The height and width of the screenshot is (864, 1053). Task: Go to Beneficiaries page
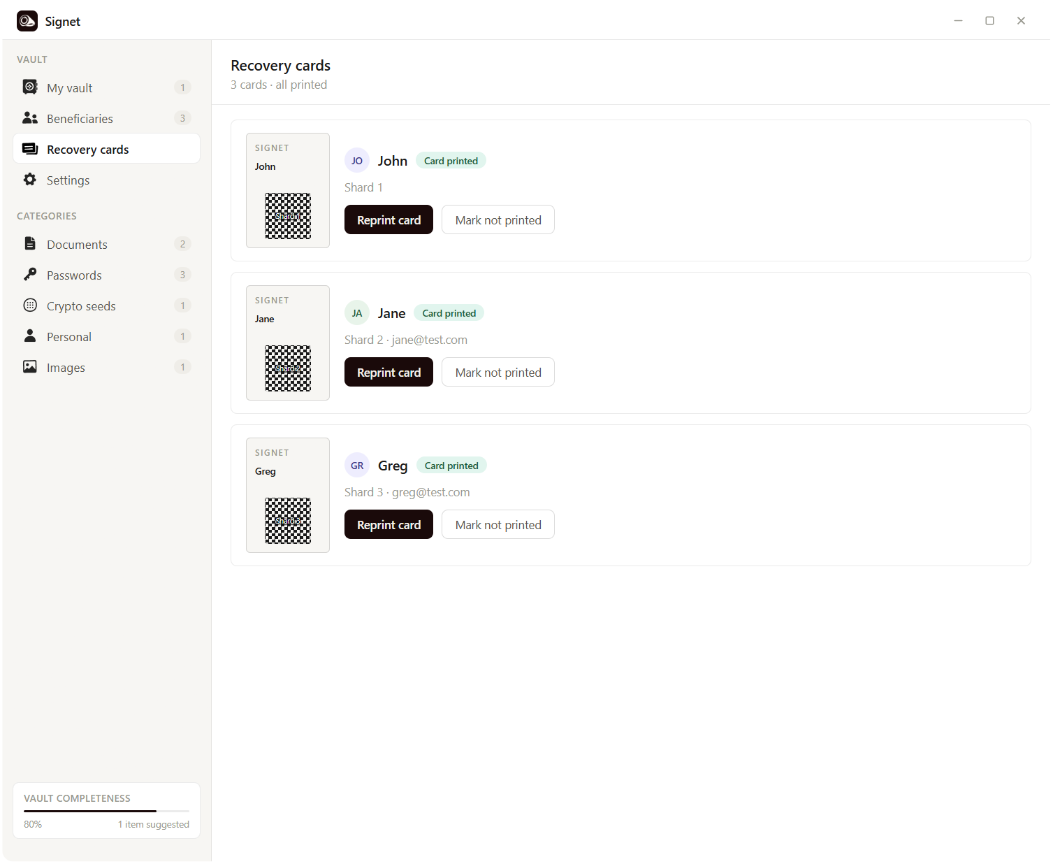click(x=107, y=118)
